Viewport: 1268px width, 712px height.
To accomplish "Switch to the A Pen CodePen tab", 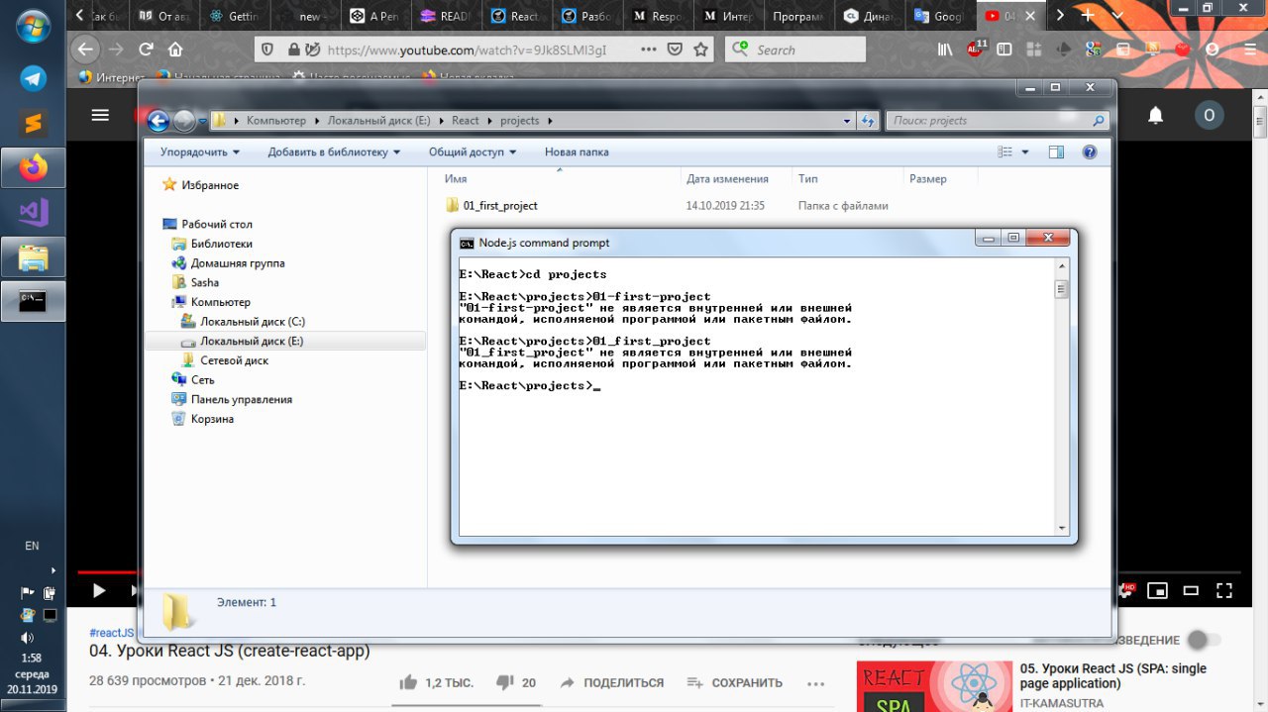I will (x=372, y=16).
